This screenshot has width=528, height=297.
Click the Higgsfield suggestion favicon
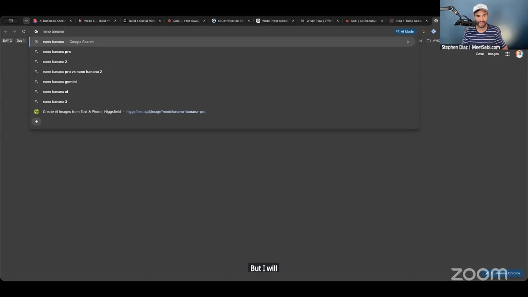click(x=36, y=112)
